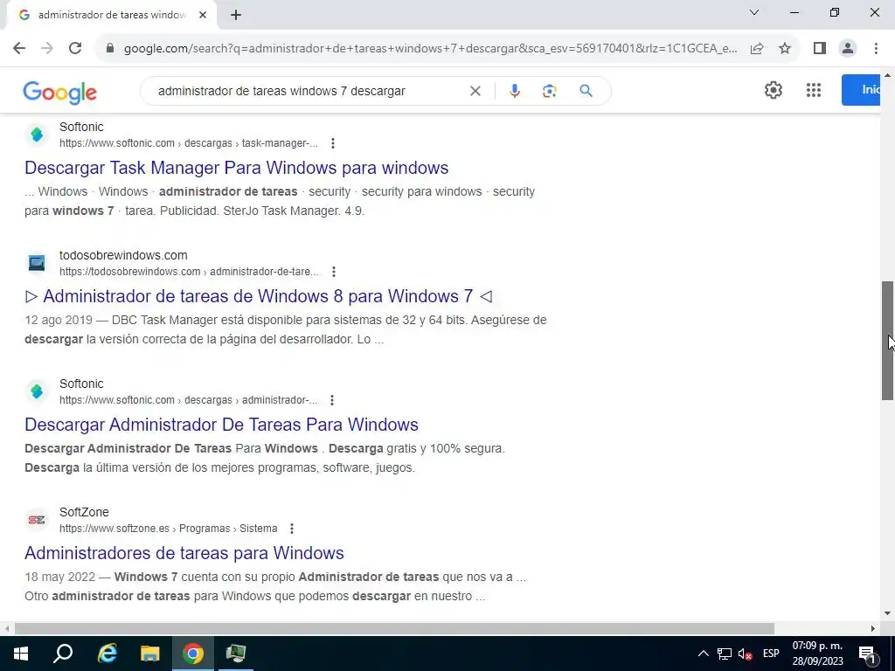Open the Chrome profile avatar

tap(848, 49)
